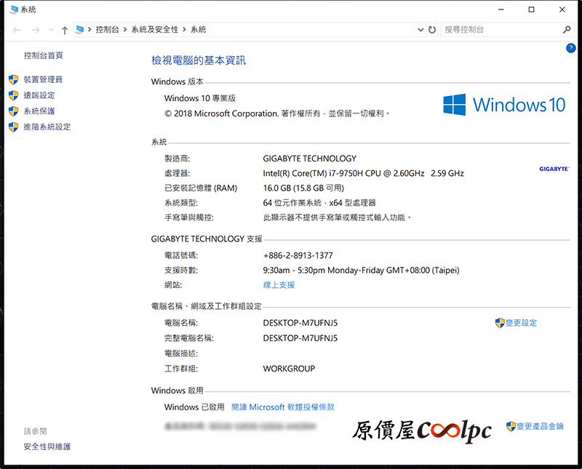Open the recent locations dropdown arrow
Image resolution: width=582 pixels, height=469 pixels.
click(x=51, y=30)
